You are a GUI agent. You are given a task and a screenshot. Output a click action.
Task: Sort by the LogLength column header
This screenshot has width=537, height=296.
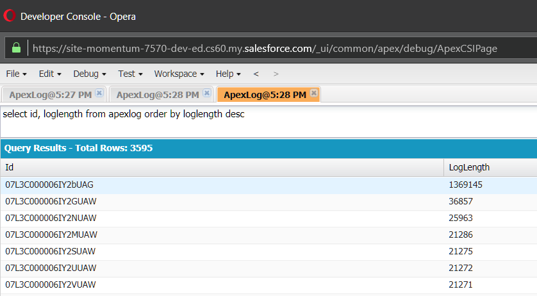490,167
